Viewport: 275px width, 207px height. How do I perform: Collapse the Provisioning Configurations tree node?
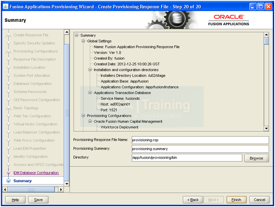point(83,116)
